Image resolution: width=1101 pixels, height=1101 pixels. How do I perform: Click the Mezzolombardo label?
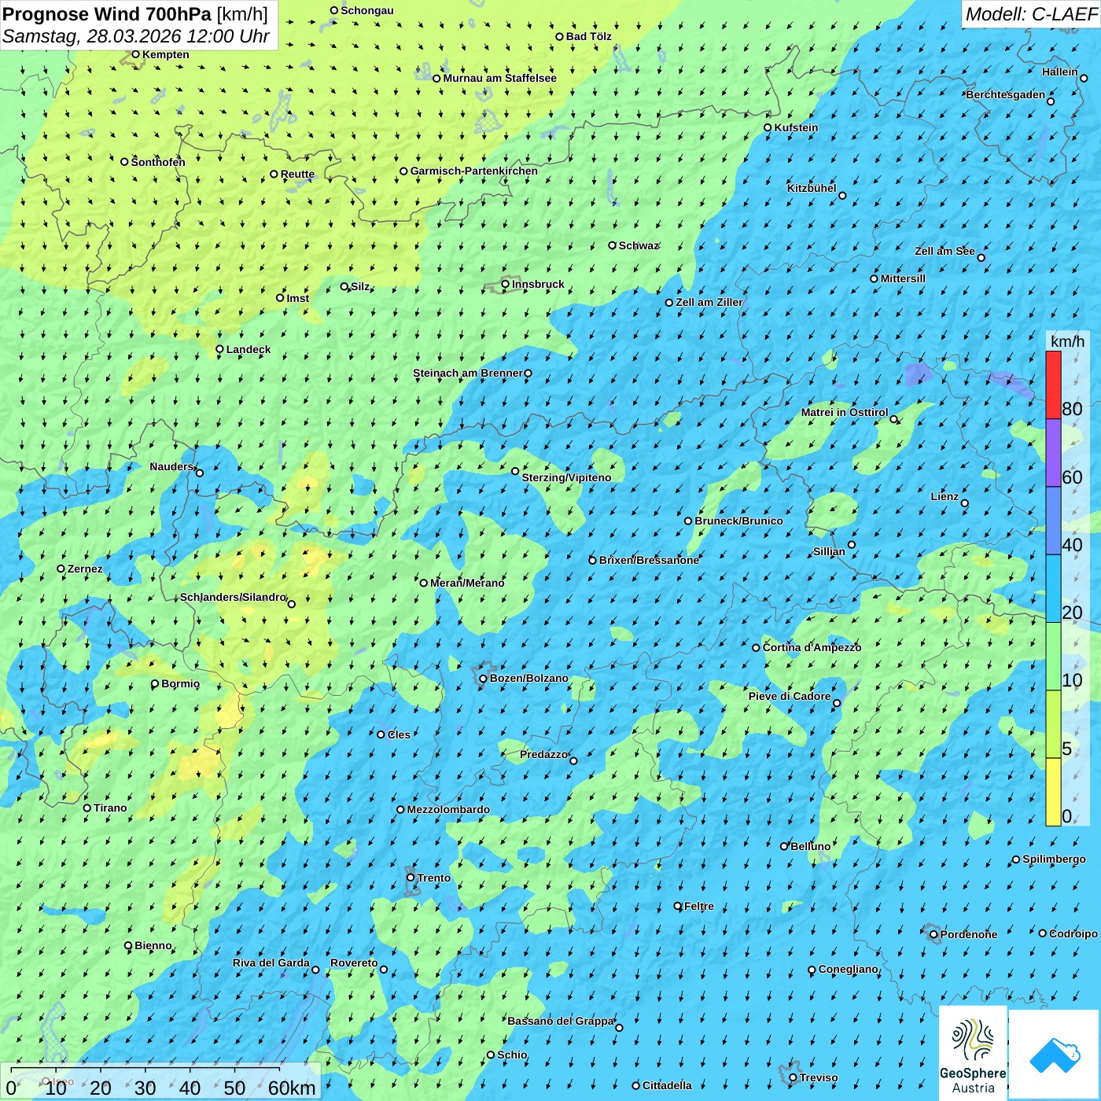click(448, 809)
